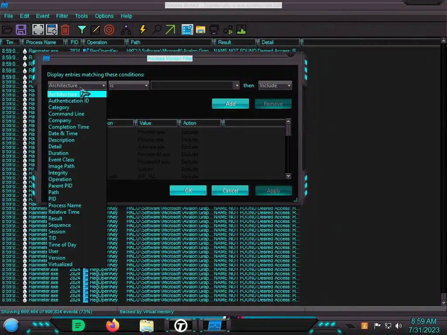Toggle the Show File System Activity icon
447x335 pixels.
tap(200, 30)
